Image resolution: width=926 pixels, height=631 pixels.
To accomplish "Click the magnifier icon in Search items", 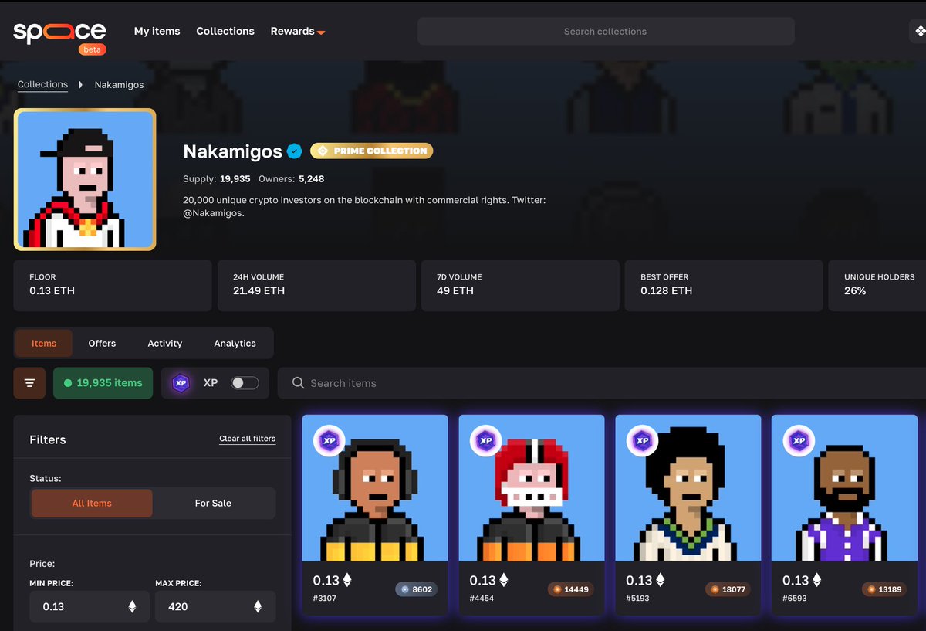I will point(298,383).
